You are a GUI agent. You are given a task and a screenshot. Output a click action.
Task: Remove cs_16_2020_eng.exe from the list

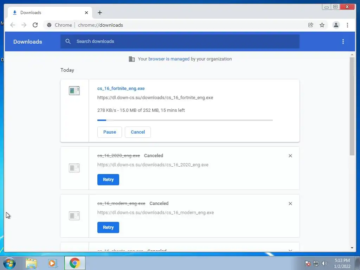pos(290,156)
